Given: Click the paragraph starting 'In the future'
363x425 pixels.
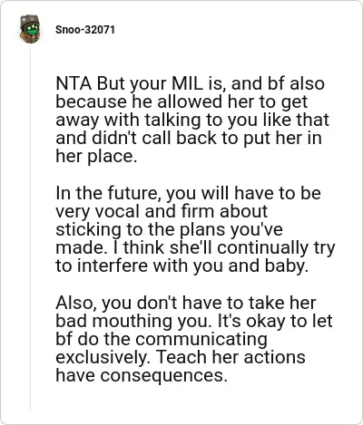Looking at the screenshot, I should [195, 229].
